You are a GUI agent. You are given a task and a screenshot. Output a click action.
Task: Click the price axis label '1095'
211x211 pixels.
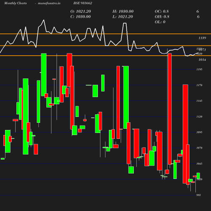(199, 132)
